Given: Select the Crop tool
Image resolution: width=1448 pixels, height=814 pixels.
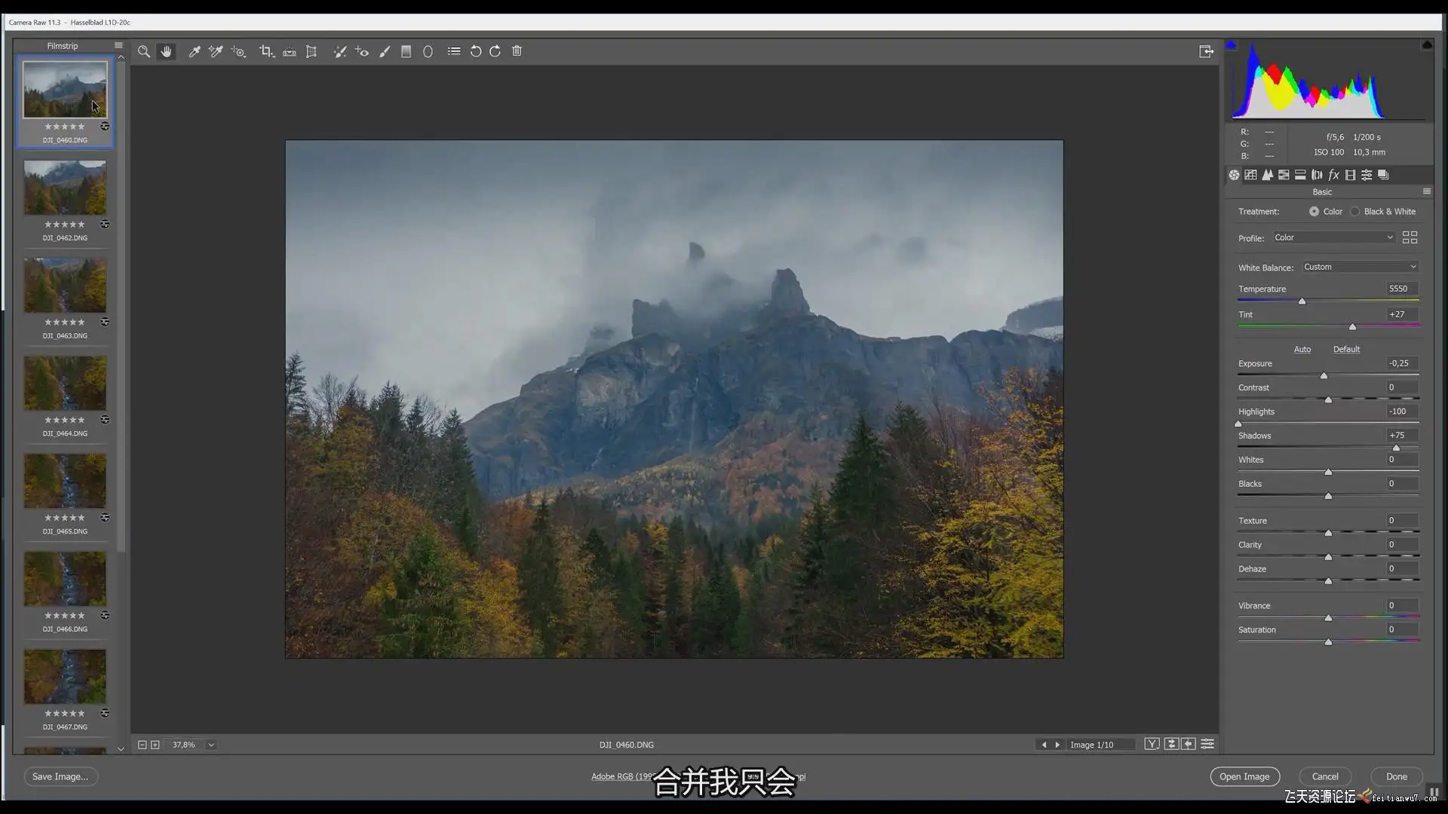Looking at the screenshot, I should (x=265, y=51).
